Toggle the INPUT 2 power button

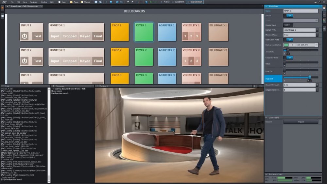click(25, 61)
